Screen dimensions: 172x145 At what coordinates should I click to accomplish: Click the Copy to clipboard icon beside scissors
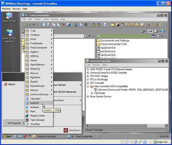81,25
